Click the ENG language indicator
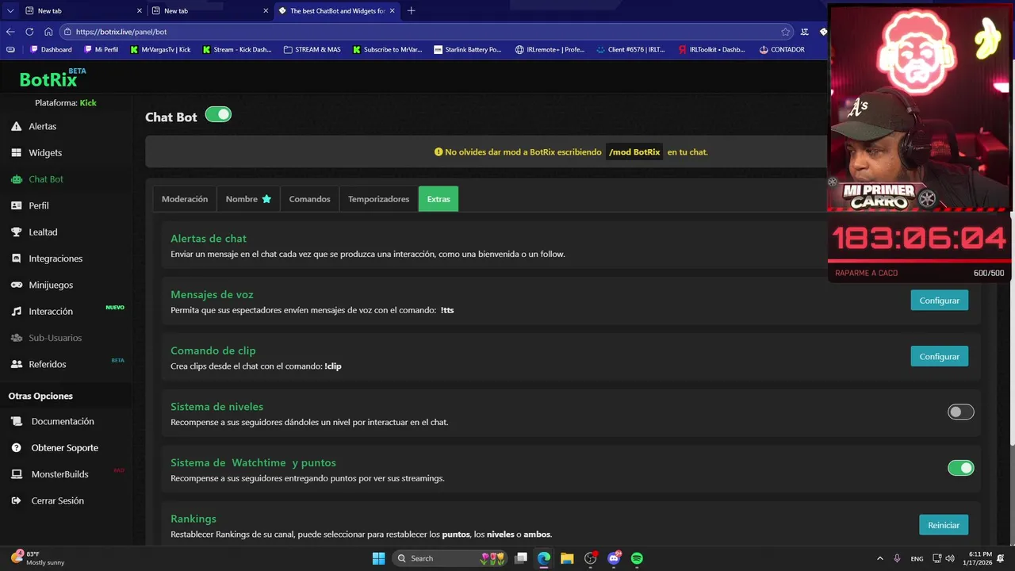Image resolution: width=1015 pixels, height=571 pixels. point(917,558)
